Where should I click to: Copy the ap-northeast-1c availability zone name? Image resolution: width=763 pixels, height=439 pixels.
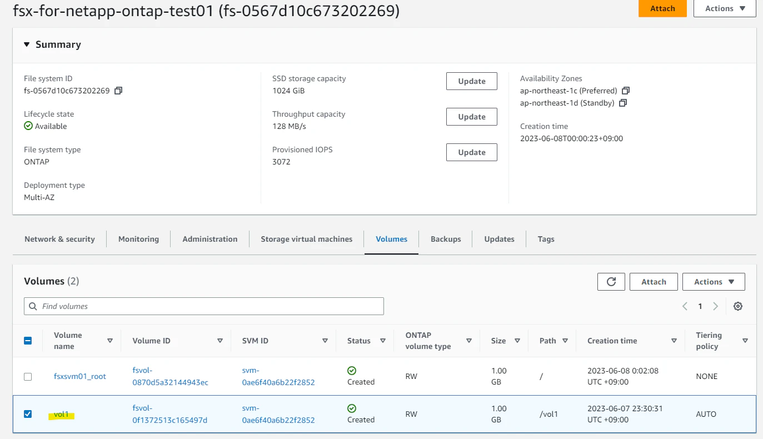point(626,91)
